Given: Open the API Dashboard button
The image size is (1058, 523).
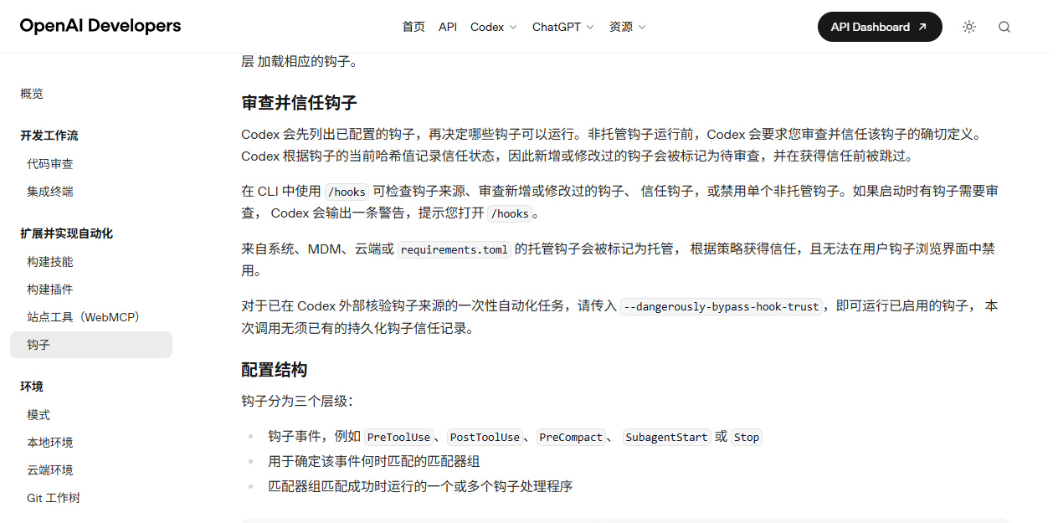Looking at the screenshot, I should tap(880, 27).
